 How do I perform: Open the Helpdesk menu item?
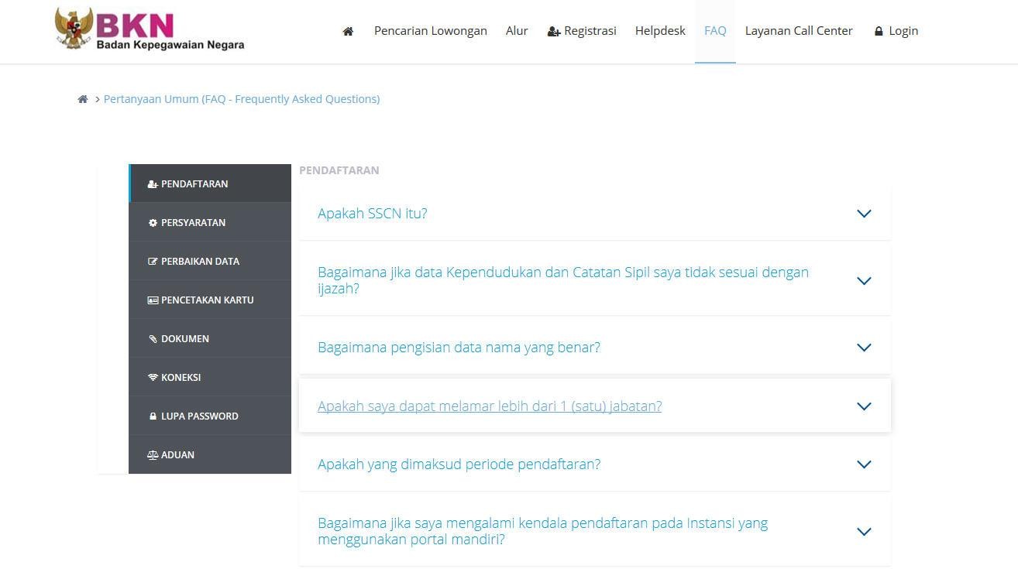[660, 31]
